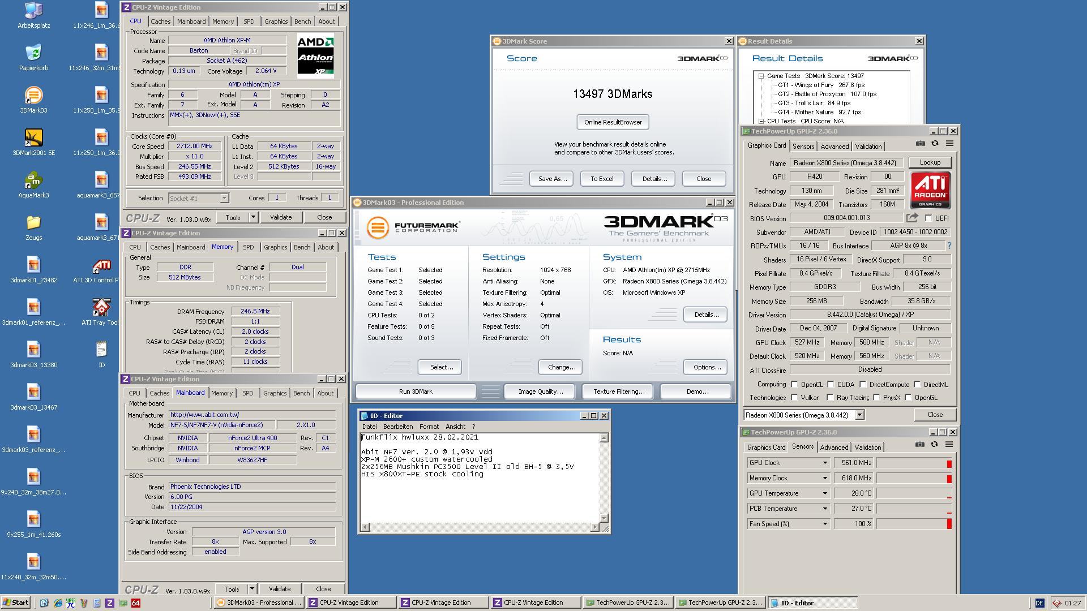Open the hamburger menu in the top GPU-Z window

point(949,144)
